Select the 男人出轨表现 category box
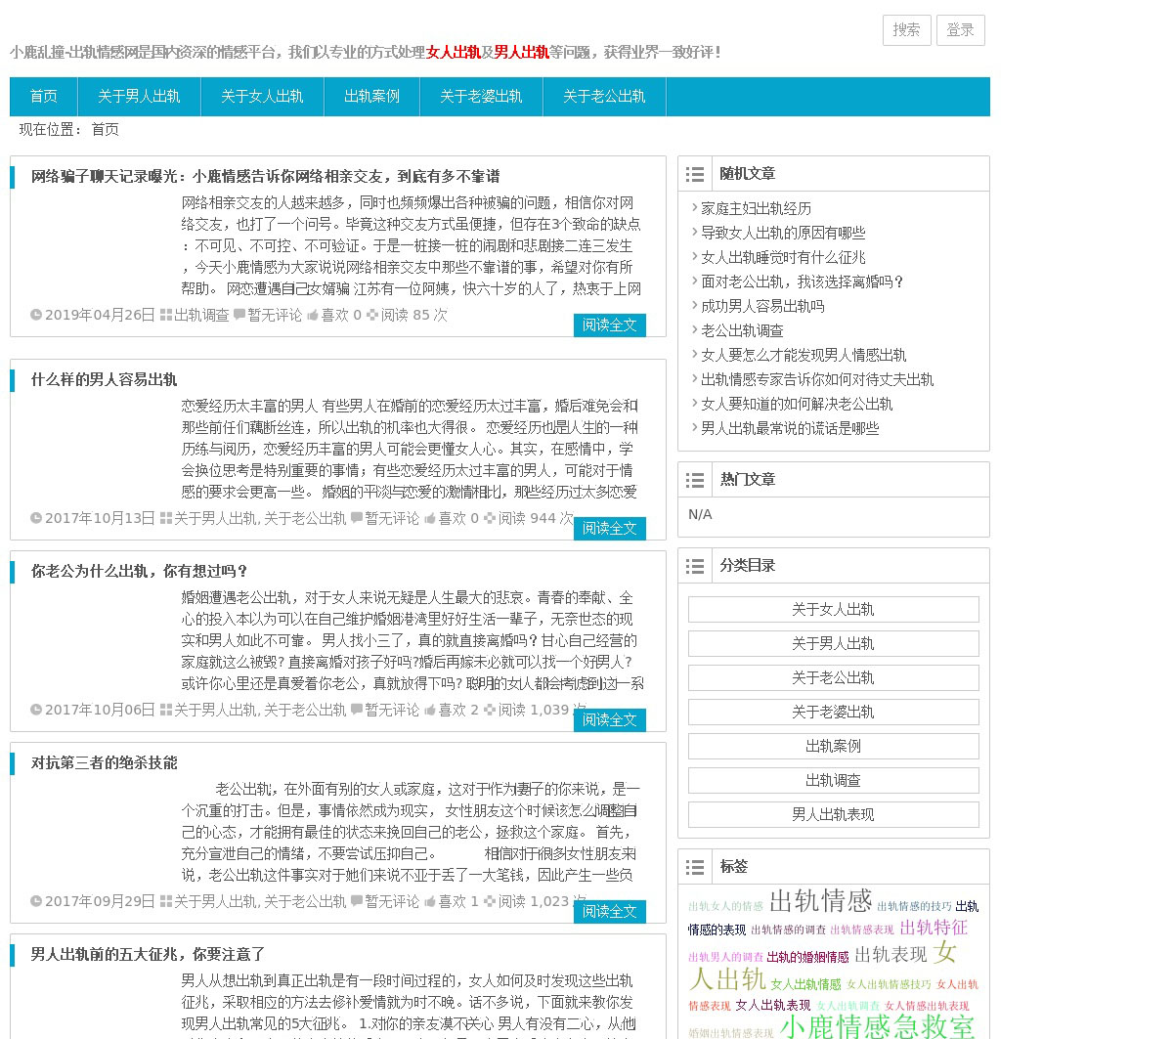This screenshot has width=1173, height=1039. [833, 814]
